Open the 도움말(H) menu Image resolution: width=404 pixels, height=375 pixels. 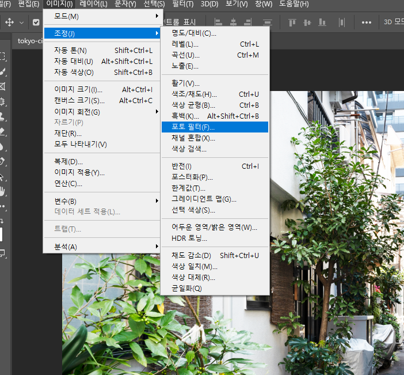pyautogui.click(x=294, y=4)
